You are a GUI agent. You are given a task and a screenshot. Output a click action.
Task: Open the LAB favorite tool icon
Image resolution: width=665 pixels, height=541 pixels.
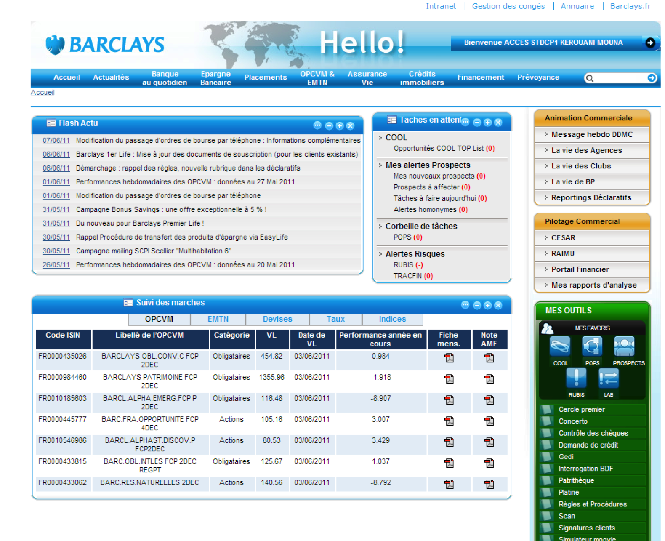[x=608, y=378]
